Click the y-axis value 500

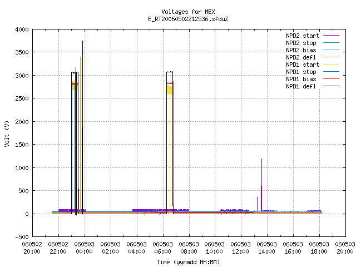[x=23, y=191]
